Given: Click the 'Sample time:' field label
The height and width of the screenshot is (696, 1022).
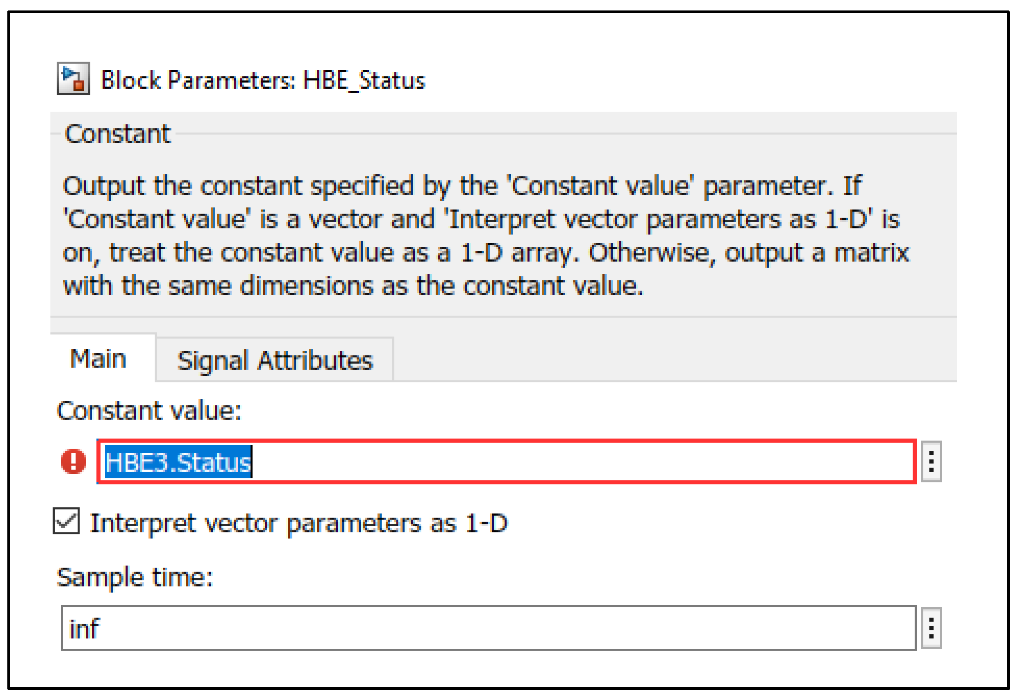Looking at the screenshot, I should pyautogui.click(x=135, y=577).
